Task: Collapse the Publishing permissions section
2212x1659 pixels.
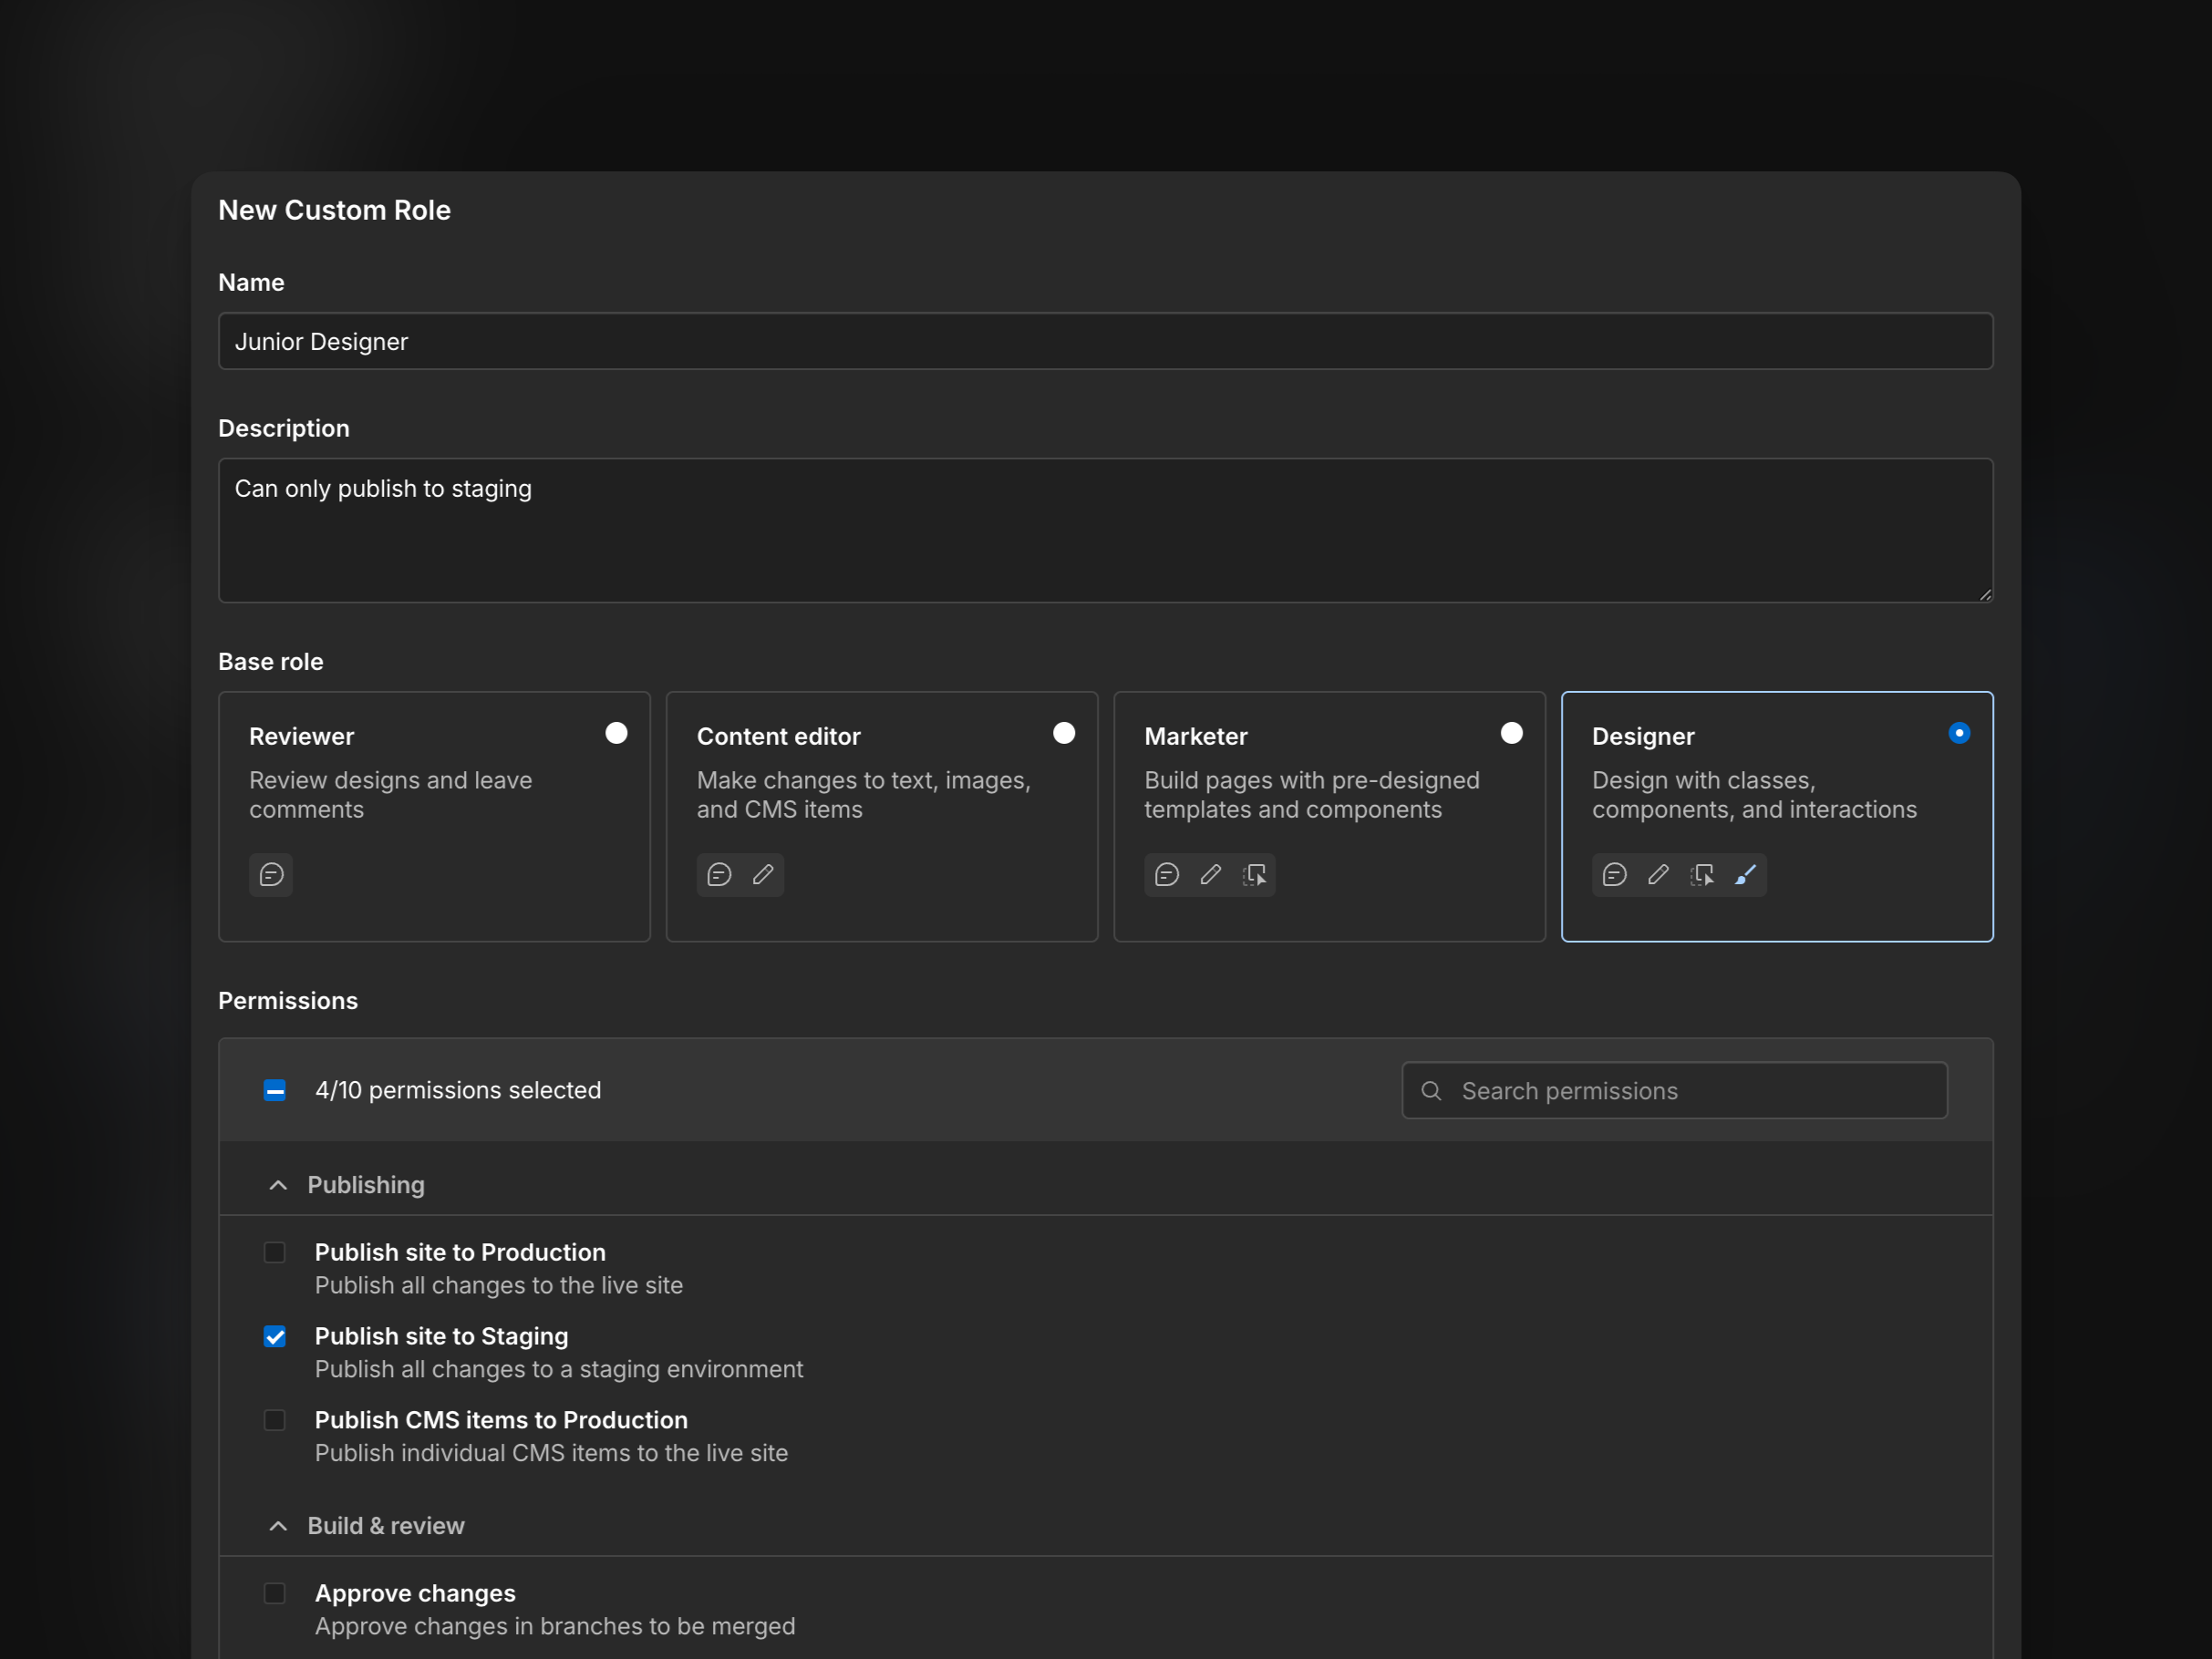Action: (x=277, y=1185)
